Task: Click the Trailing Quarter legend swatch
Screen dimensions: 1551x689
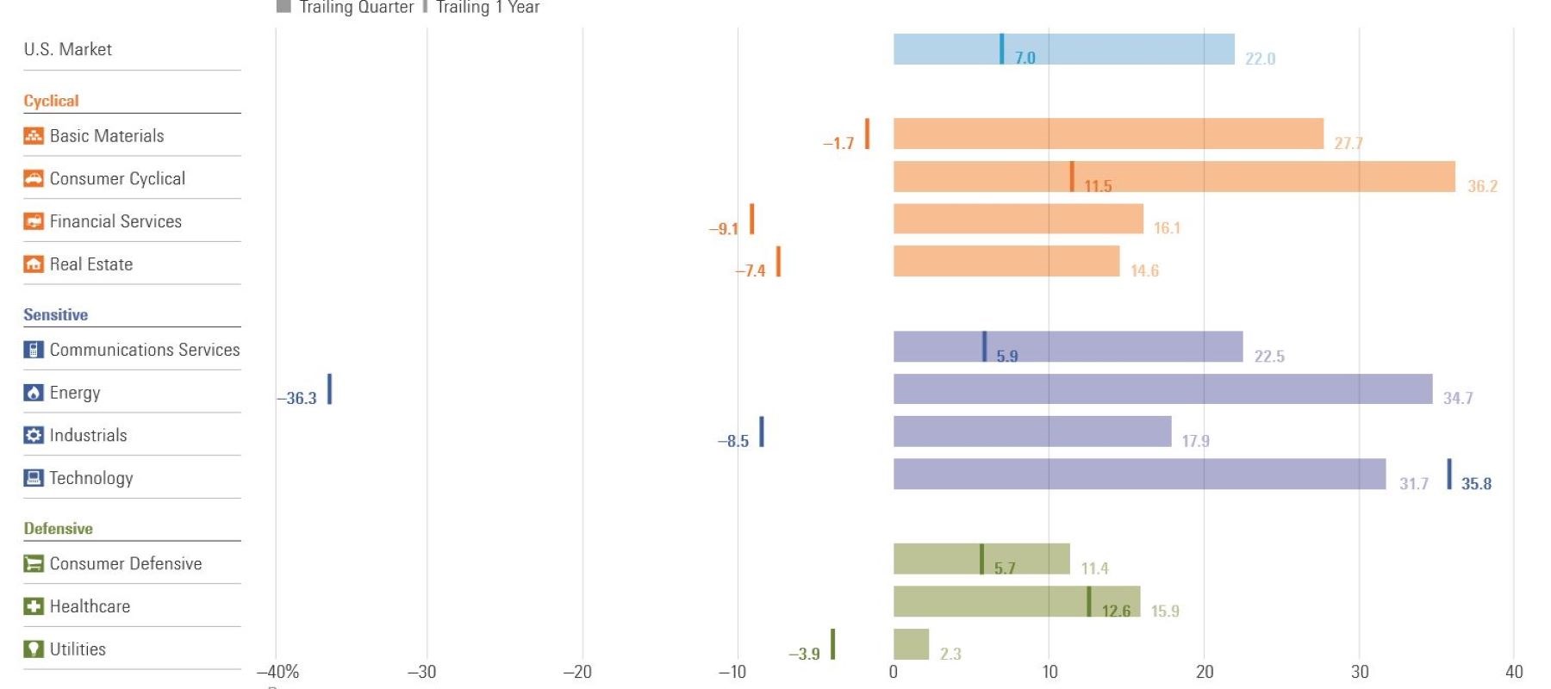Action: [283, 7]
